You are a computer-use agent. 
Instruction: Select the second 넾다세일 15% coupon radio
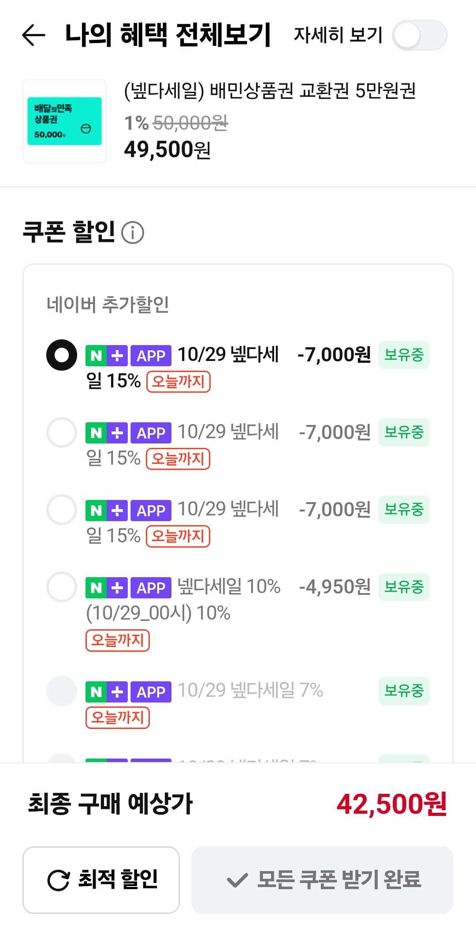pos(62,432)
